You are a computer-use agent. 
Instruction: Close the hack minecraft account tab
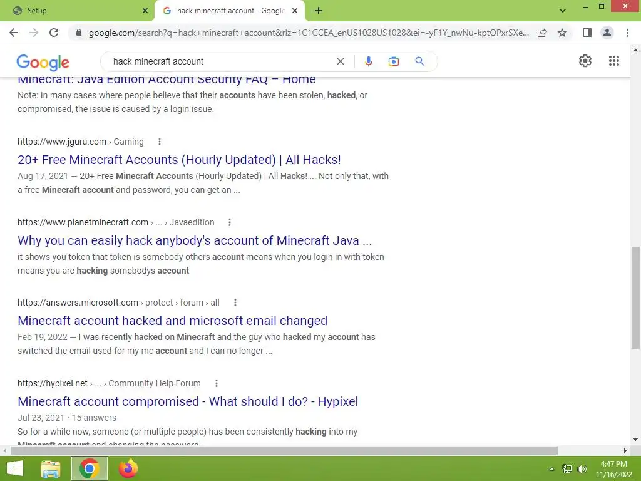[x=295, y=11]
